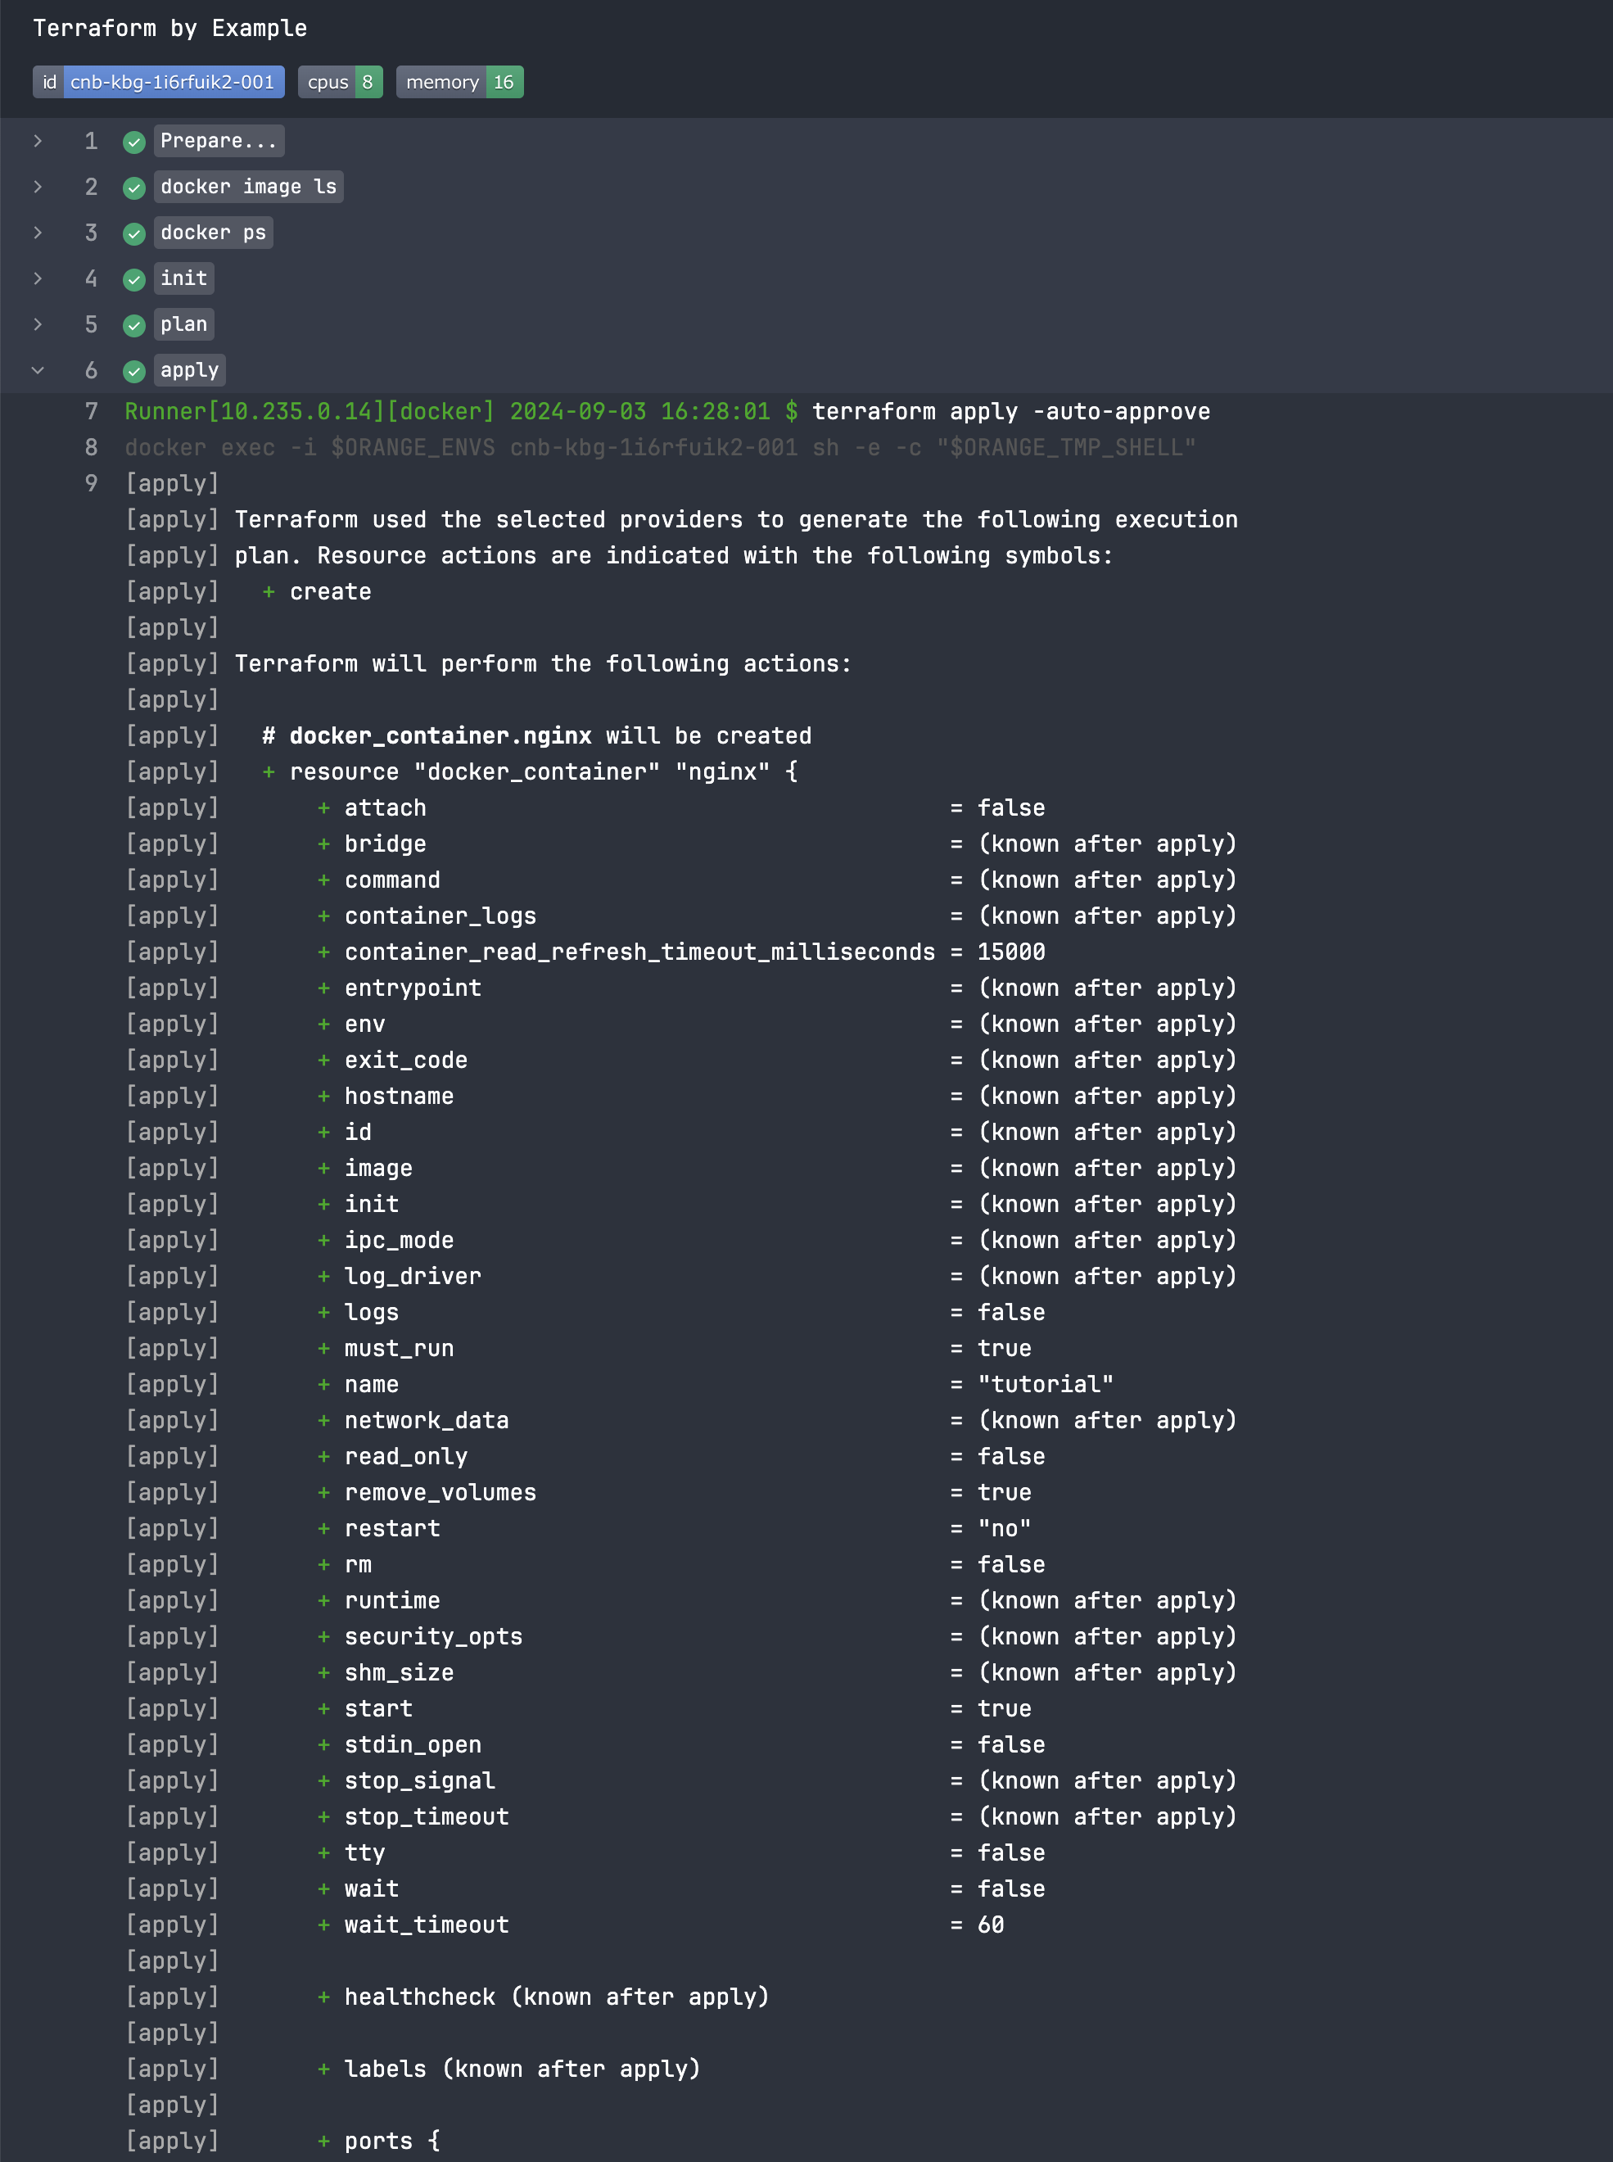Toggle step 4 init collapsed row
The height and width of the screenshot is (2162, 1613).
tap(39, 278)
